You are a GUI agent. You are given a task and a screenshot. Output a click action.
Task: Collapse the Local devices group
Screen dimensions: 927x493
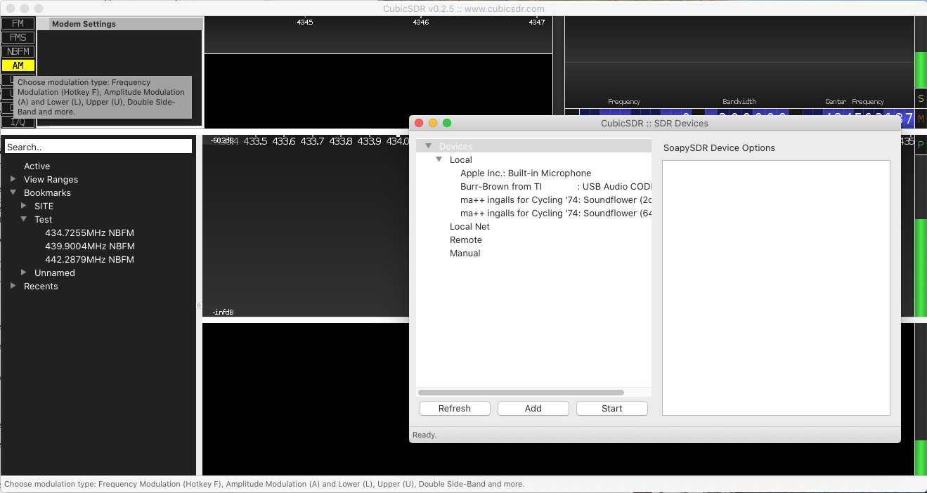click(439, 159)
